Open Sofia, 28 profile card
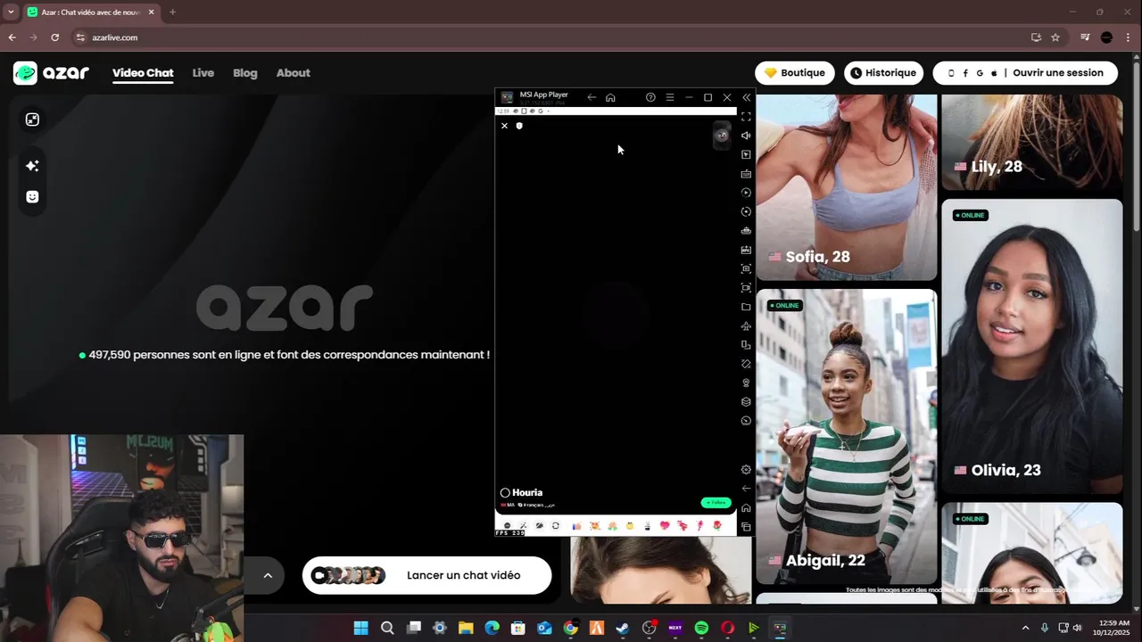The image size is (1142, 642). [847, 187]
